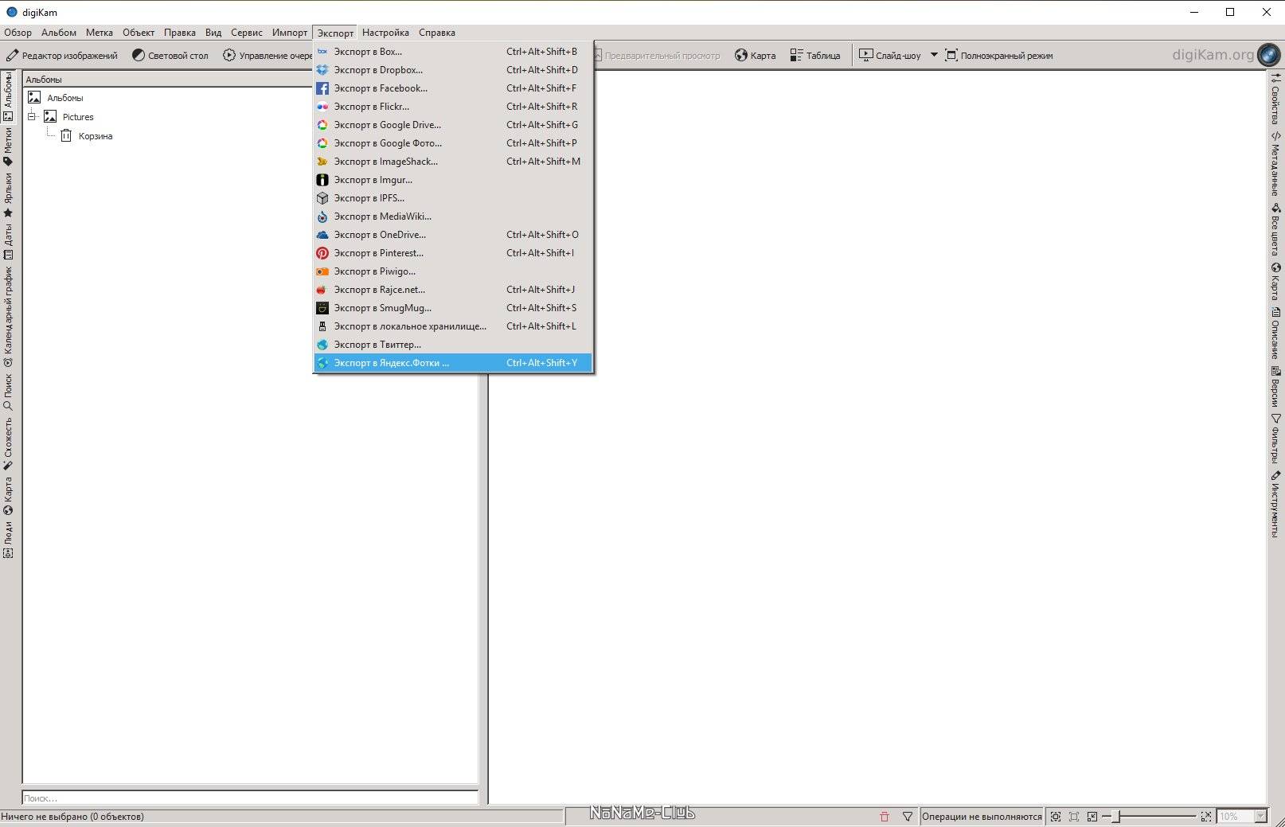This screenshot has height=827, width=1285.
Task: Choose Экспорт в Imgur...
Action: tap(453, 180)
